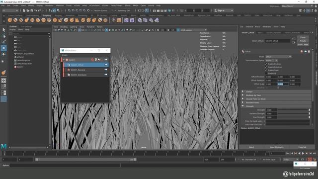The image size is (318, 179).
Task: Click the last-used sculpt tool in toolbox
Action: coord(3,73)
